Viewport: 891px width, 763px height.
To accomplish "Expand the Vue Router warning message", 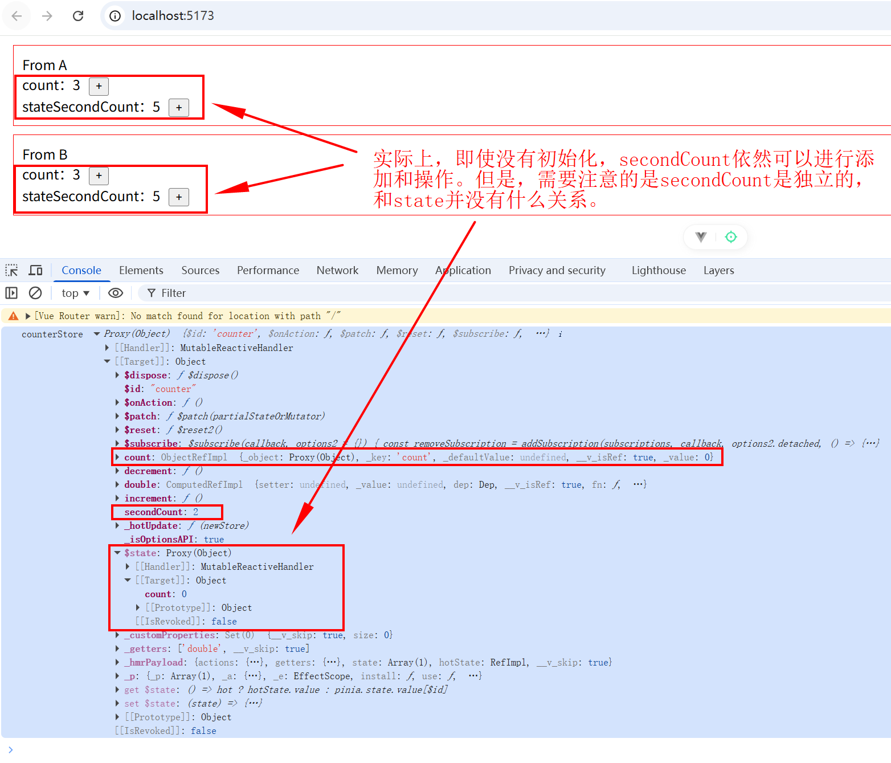I will coord(28,316).
